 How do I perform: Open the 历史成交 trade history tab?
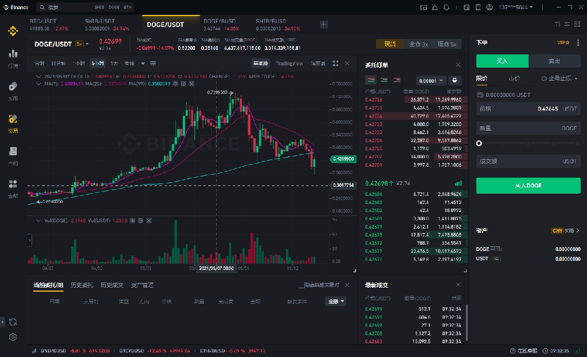[x=112, y=285]
